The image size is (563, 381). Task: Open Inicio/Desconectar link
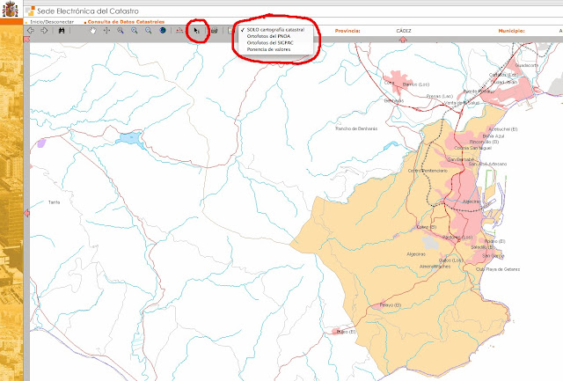coord(52,22)
